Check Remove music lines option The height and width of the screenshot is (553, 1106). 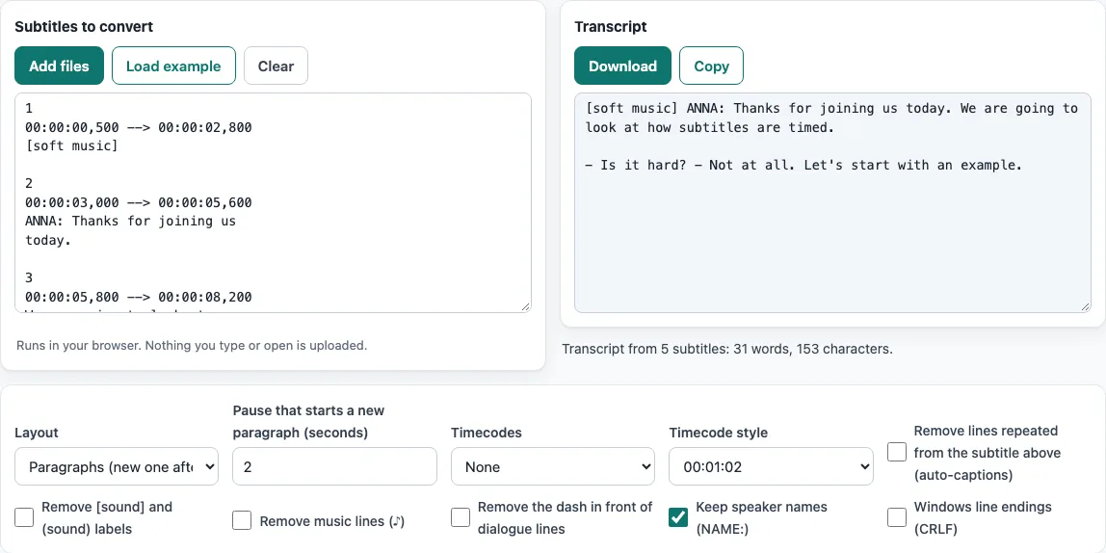(242, 520)
